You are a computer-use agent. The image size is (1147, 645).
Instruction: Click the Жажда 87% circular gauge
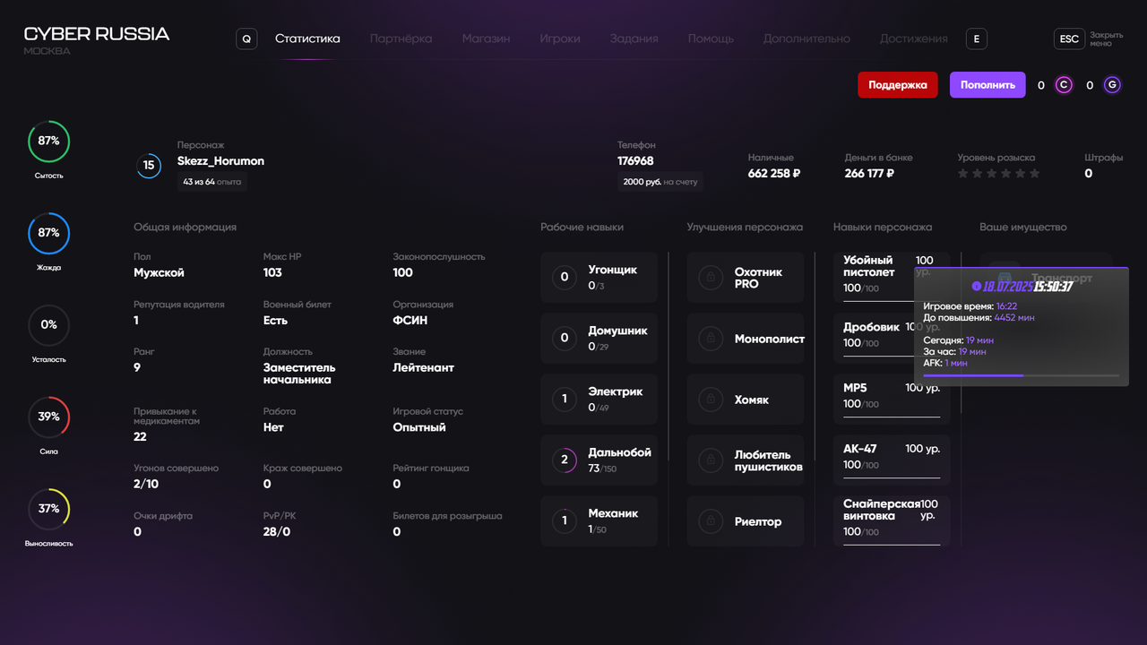coord(48,233)
